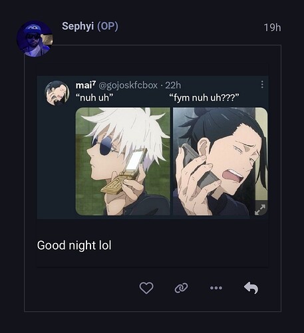
Task: Click the Sephyi username
Action: coord(78,26)
